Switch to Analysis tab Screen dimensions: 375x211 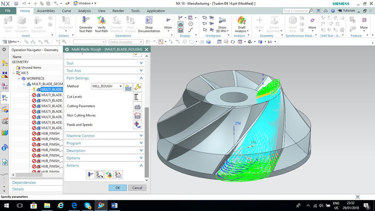tap(84, 11)
